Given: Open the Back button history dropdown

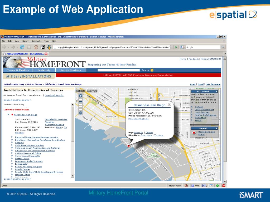Looking at the screenshot, I should point(9,47).
